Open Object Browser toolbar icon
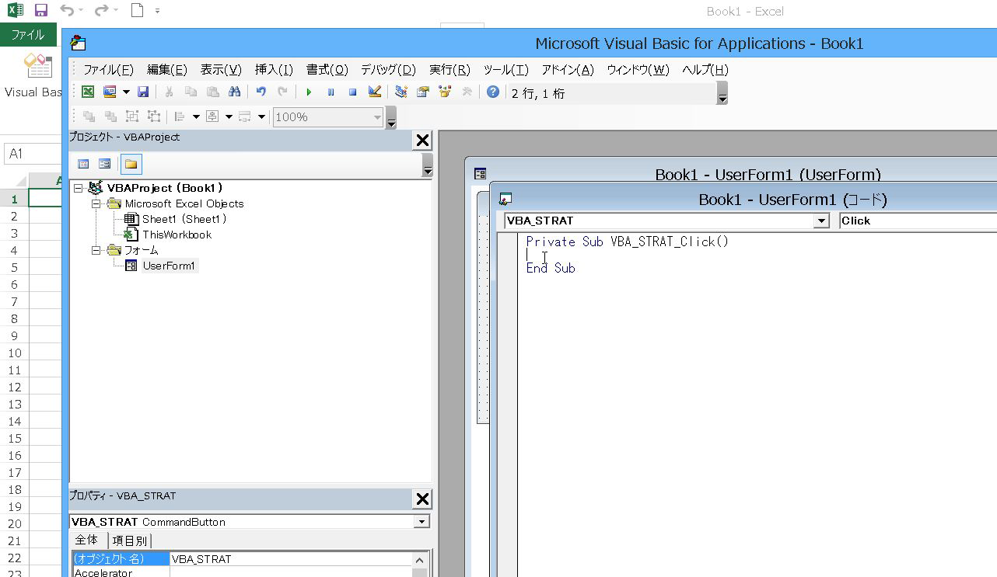The height and width of the screenshot is (577, 997). click(x=445, y=92)
